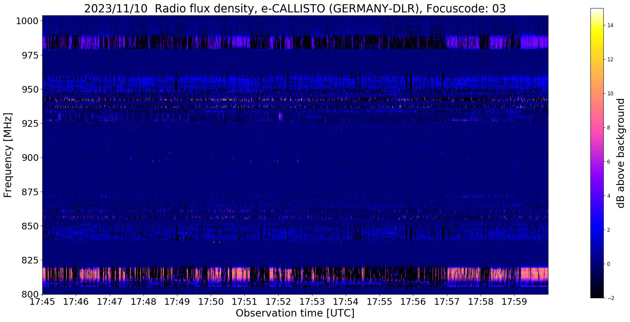Click the 17:57 time tick label
Screen dimensions: 630x322
click(447, 302)
